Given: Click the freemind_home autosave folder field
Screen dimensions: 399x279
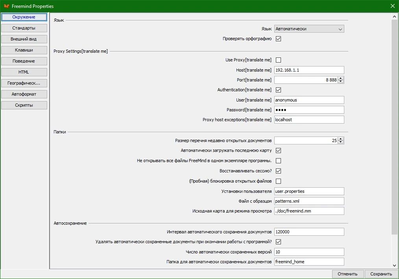Looking at the screenshot, I should (309, 262).
